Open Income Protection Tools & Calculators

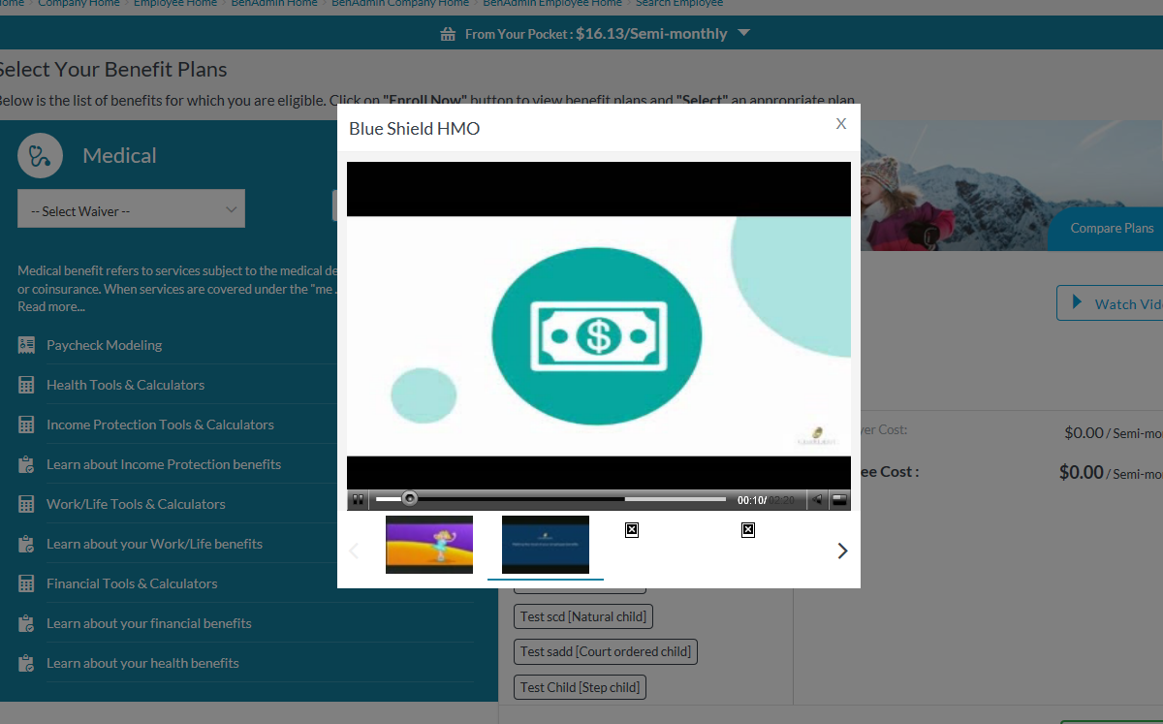(x=160, y=425)
